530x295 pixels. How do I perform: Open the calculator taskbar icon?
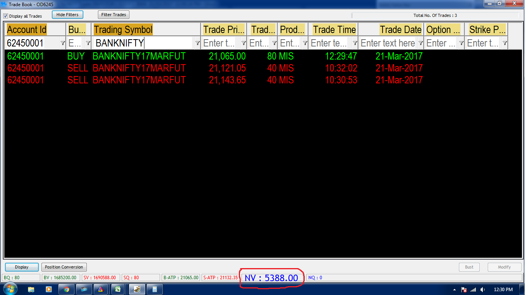click(154, 289)
